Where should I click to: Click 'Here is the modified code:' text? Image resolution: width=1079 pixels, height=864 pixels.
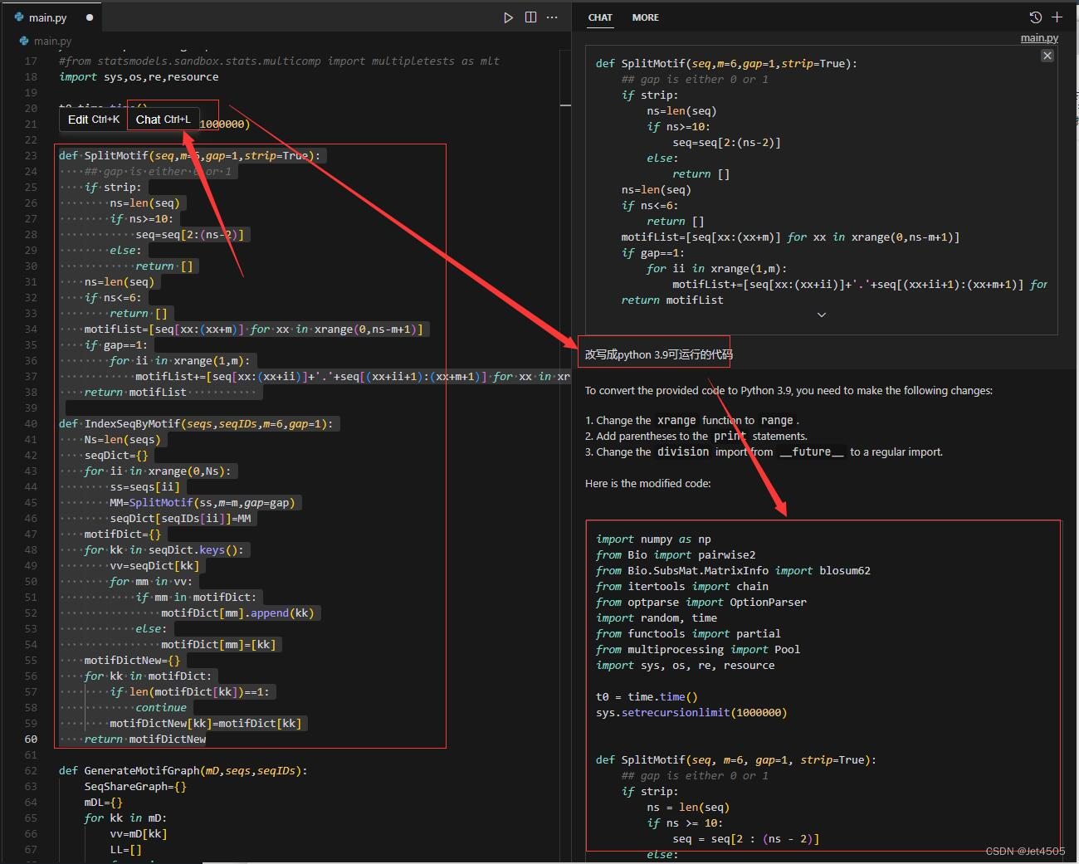coord(647,483)
